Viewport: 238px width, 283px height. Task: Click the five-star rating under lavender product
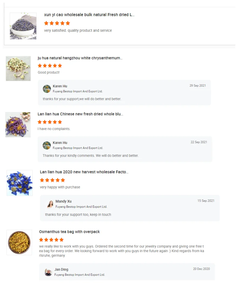point(57,23)
